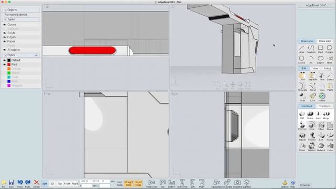The width and height of the screenshot is (336, 189).
Task: Click the Browser button
Action: (x=304, y=185)
